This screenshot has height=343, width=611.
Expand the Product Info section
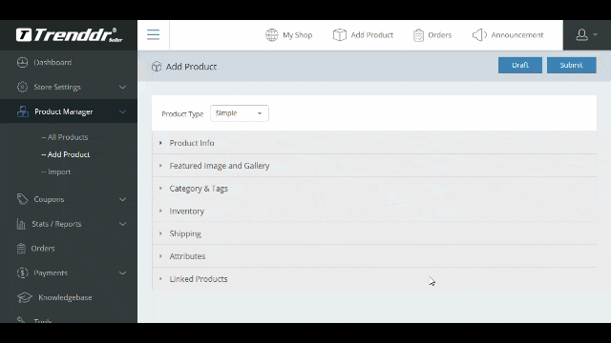(x=374, y=143)
